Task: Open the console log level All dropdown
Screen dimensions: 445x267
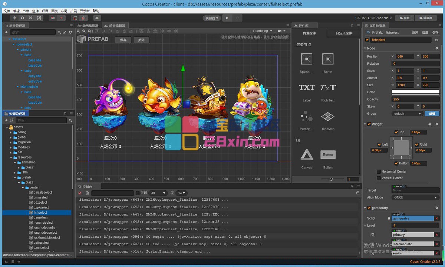Action: click(159, 193)
